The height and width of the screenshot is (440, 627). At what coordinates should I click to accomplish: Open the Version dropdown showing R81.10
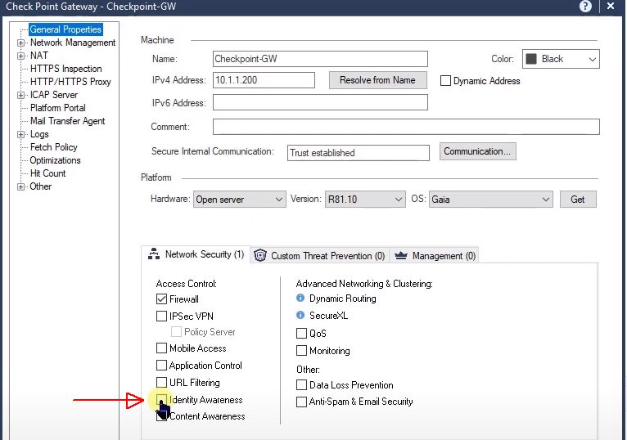[365, 199]
